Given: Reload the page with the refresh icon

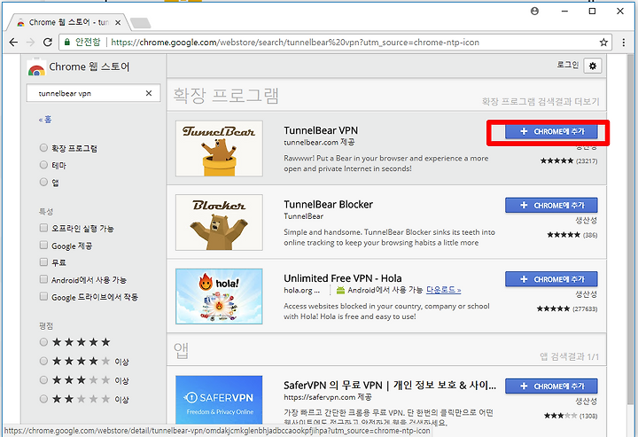Looking at the screenshot, I should coord(48,42).
